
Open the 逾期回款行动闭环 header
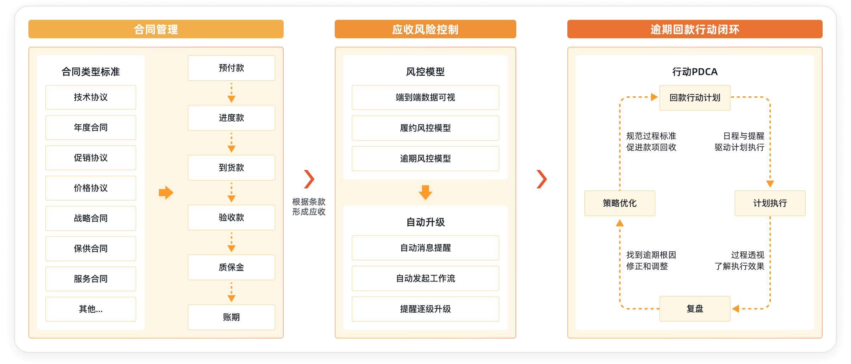[695, 29]
